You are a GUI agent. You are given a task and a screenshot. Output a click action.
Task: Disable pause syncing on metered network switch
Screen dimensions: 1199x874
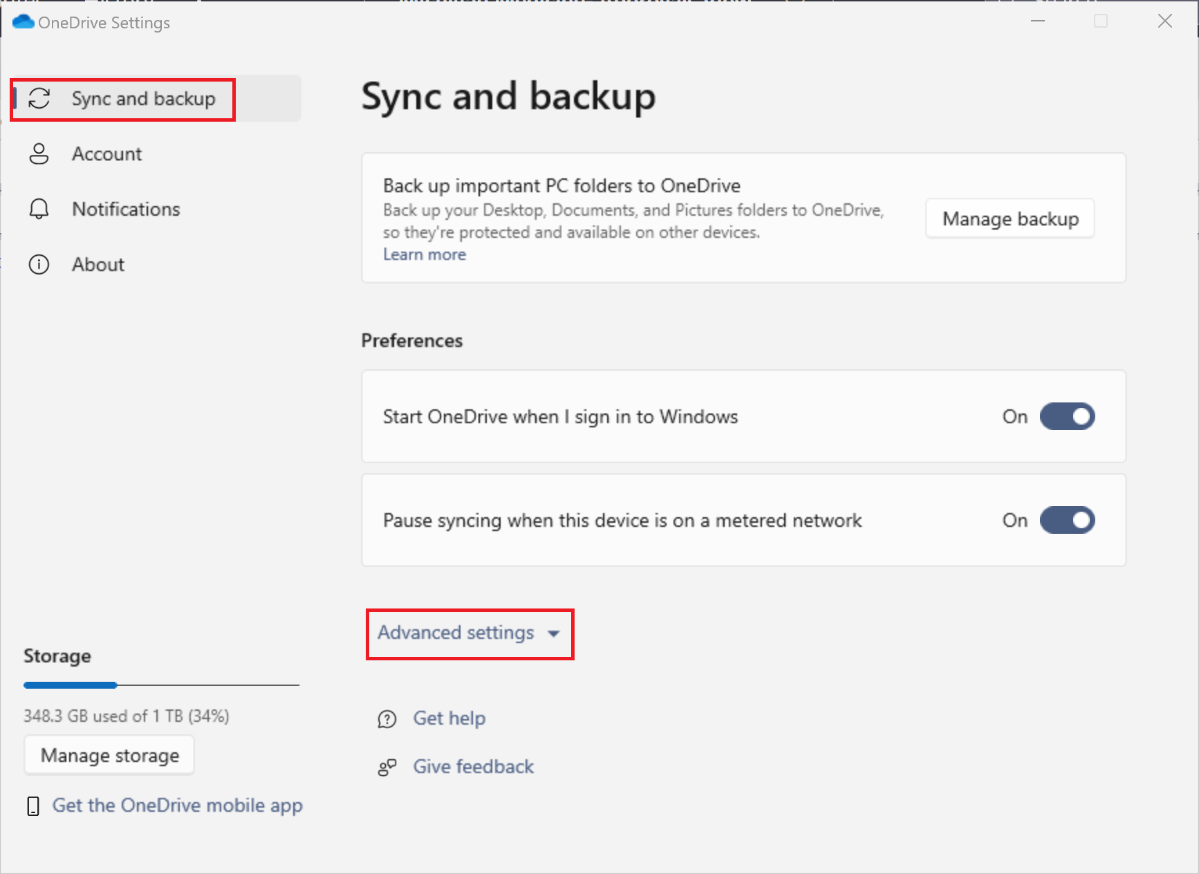[1067, 520]
